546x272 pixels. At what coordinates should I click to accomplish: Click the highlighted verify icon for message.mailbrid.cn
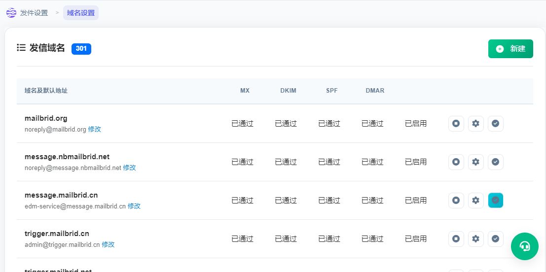pyautogui.click(x=496, y=201)
